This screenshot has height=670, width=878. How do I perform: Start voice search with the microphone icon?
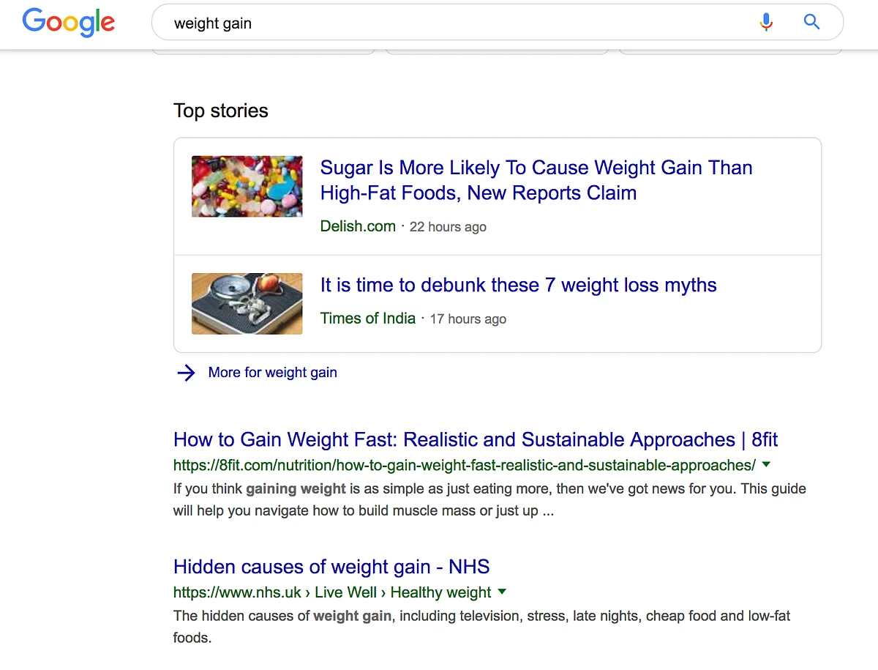click(x=766, y=22)
